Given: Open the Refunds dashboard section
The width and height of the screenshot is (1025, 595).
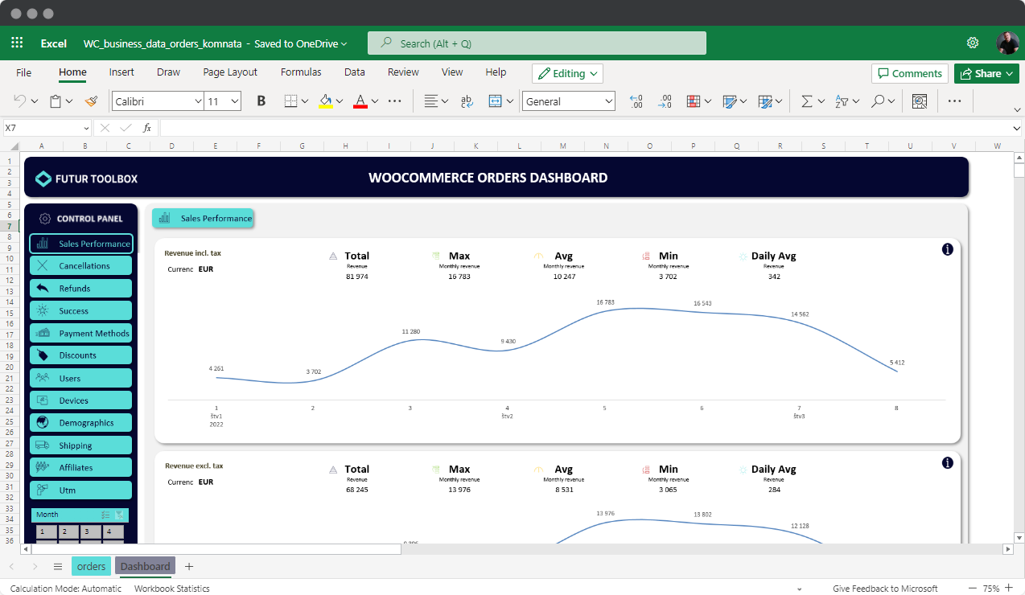Looking at the screenshot, I should click(x=80, y=288).
